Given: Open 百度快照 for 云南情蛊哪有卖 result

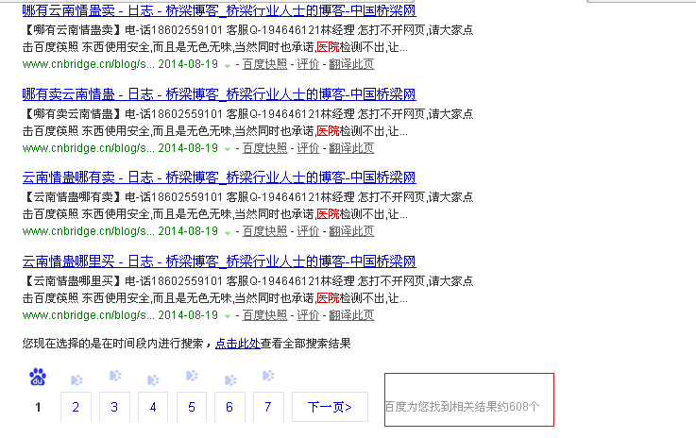Looking at the screenshot, I should coord(265,231).
